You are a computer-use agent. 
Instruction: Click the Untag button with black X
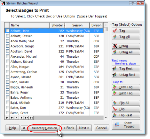(126, 46)
